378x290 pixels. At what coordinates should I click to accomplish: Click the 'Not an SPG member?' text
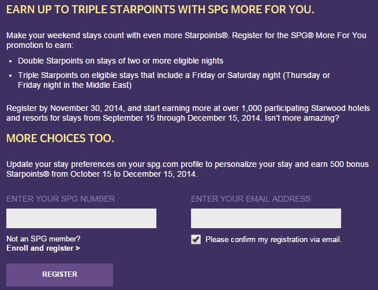point(43,239)
